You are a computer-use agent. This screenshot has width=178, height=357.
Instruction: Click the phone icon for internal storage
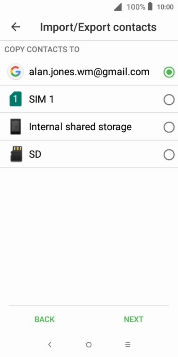point(15,127)
